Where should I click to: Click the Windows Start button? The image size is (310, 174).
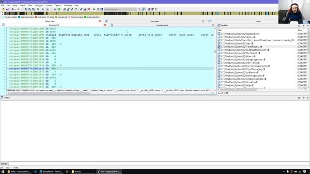tap(3, 172)
